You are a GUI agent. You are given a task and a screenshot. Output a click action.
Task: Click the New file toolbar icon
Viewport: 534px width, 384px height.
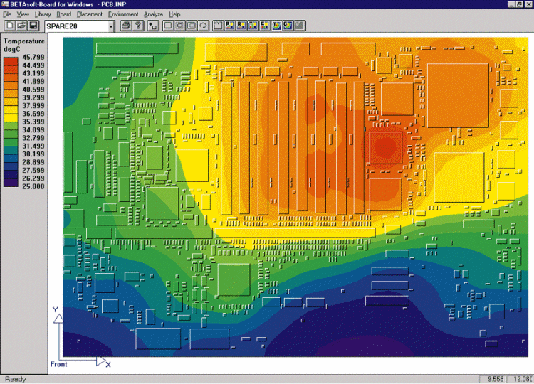8,26
